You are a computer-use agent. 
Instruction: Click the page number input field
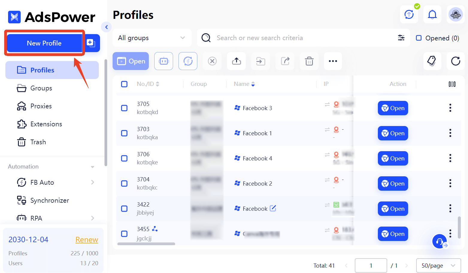point(371,266)
